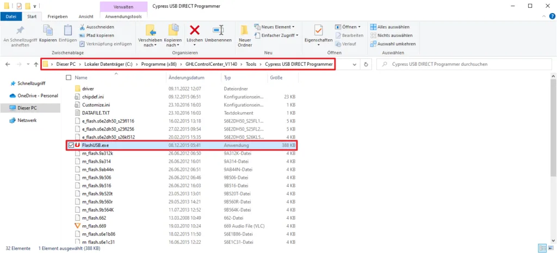Collapse the ribbon with the chevron
This screenshot has height=253, width=557.
point(544,16)
